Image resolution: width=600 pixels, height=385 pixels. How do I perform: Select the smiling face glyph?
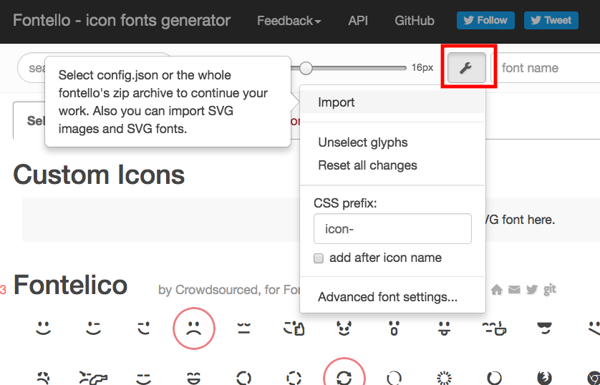click(x=43, y=328)
